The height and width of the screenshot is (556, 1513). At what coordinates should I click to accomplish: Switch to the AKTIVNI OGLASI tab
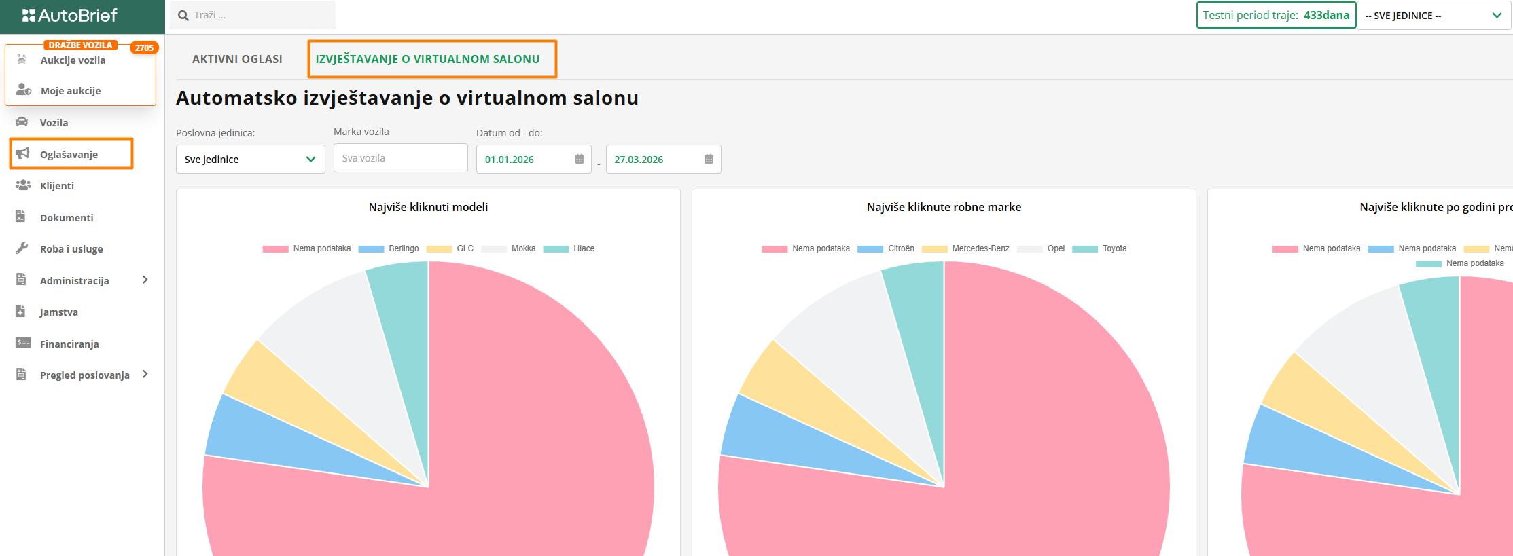pyautogui.click(x=237, y=59)
